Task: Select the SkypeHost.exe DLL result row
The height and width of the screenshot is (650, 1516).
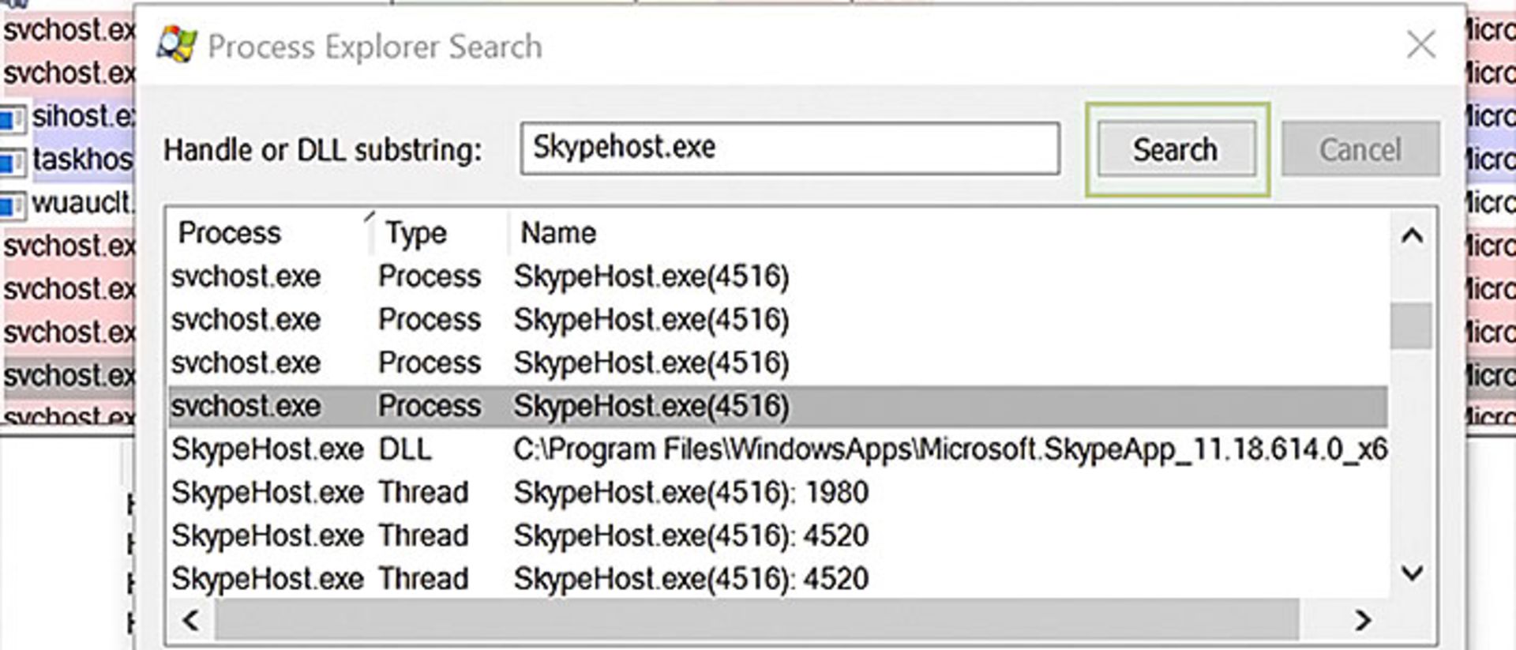Action: (778, 449)
